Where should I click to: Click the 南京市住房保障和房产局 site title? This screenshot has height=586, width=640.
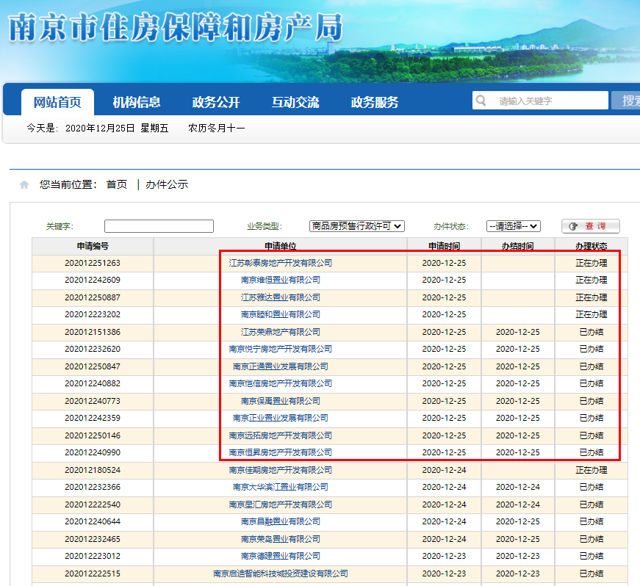175,27
